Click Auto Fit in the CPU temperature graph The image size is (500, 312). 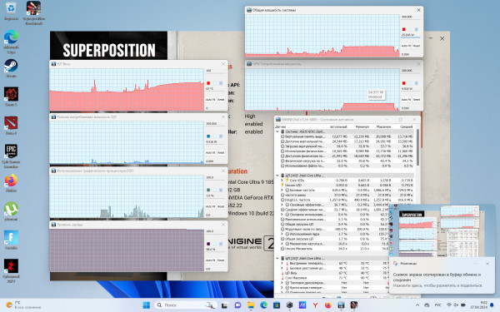pyautogui.click(x=211, y=99)
